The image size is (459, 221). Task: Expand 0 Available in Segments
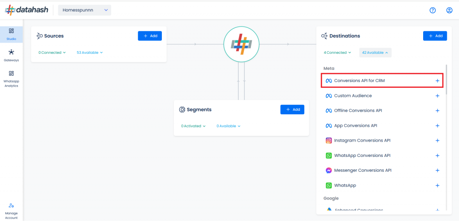[x=228, y=126]
